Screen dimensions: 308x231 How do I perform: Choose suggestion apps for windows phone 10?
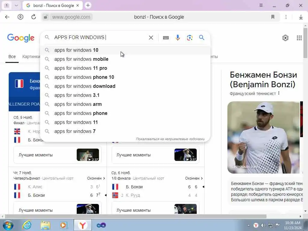point(125,77)
